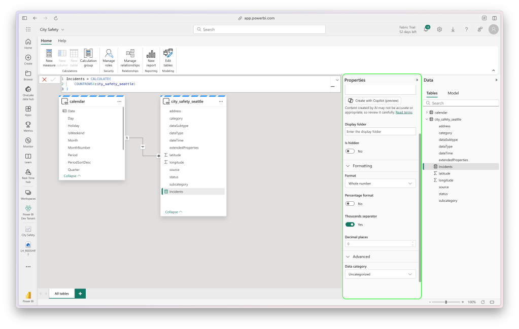Open the Data category dropdown

380,274
